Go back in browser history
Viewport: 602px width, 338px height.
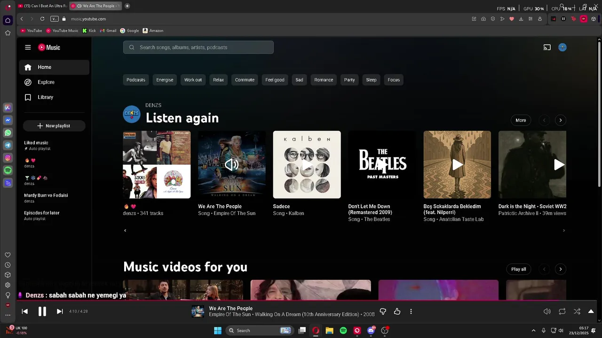click(x=22, y=19)
